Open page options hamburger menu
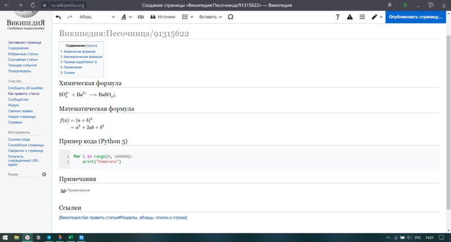Image resolution: width=451 pixels, height=242 pixels. [x=362, y=17]
